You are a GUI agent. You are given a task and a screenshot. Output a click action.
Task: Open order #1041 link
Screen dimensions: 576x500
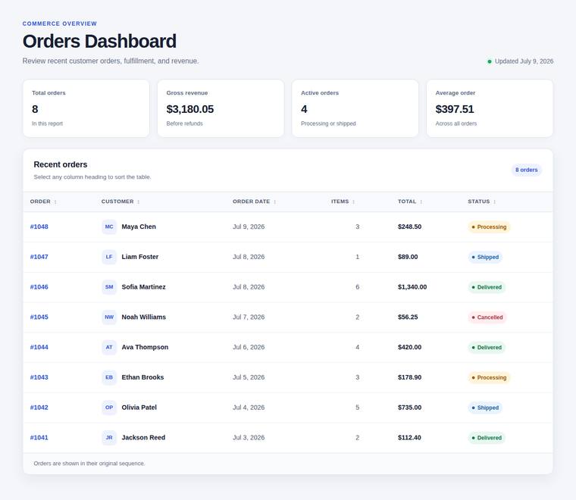pyautogui.click(x=39, y=438)
